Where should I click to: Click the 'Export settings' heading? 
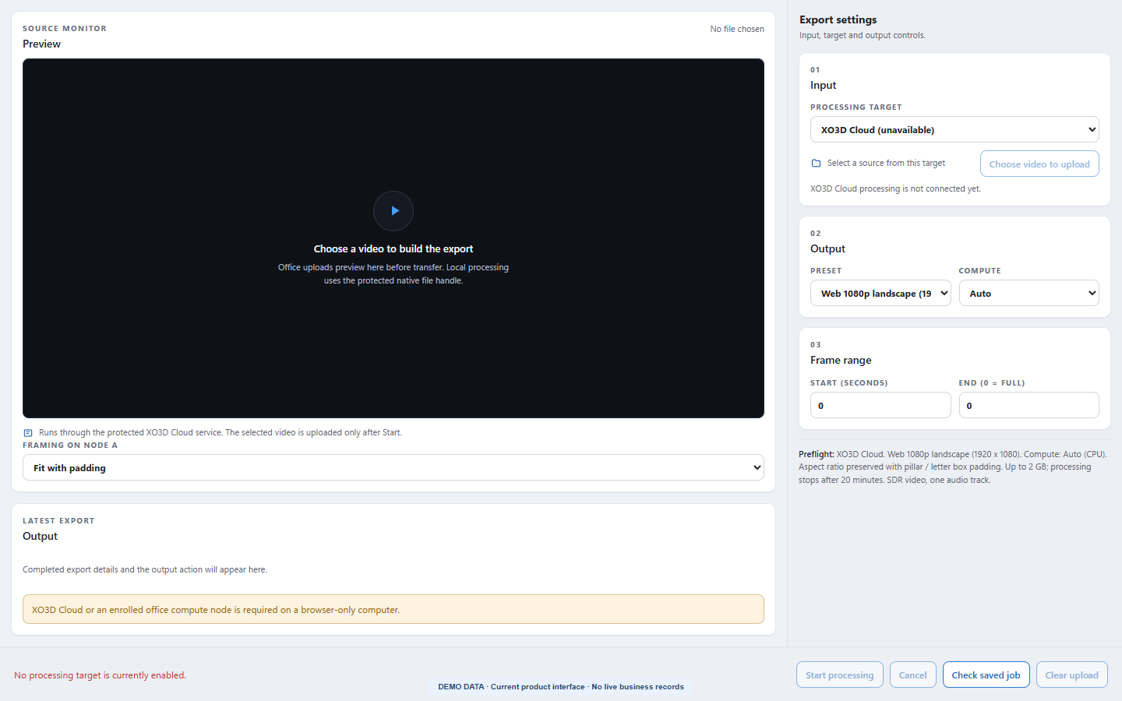[838, 19]
